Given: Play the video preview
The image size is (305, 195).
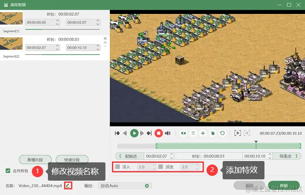Looking at the screenshot, I should coord(134,133).
